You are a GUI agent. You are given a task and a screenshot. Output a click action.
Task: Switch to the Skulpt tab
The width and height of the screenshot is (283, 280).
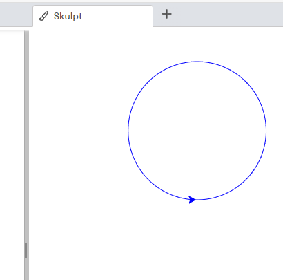click(92, 16)
